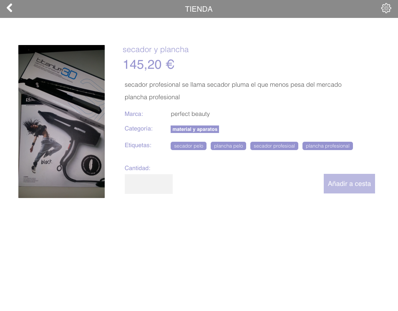Viewport: 398px width, 311px height.
Task: Choose the plancha pelo tag
Action: coord(228,146)
